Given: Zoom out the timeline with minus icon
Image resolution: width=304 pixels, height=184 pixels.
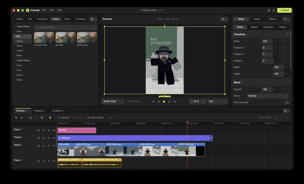Looking at the screenshot, I should tap(282, 118).
